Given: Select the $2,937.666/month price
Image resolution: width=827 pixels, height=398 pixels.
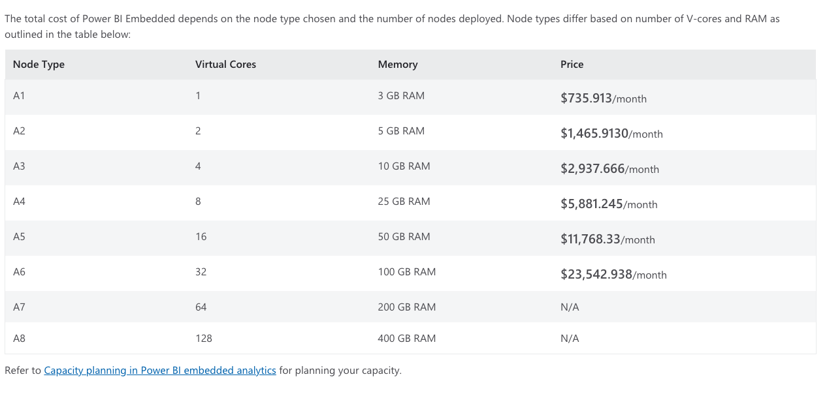Looking at the screenshot, I should (x=609, y=169).
